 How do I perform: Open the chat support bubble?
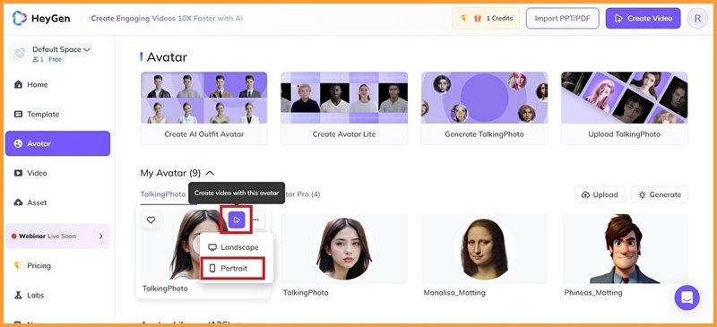(x=687, y=297)
